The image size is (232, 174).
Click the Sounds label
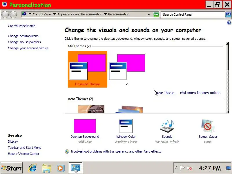(167, 137)
